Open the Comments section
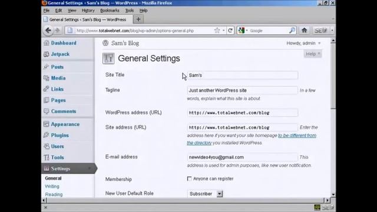Image resolution: width=377 pixels, height=212 pixels. 64,111
